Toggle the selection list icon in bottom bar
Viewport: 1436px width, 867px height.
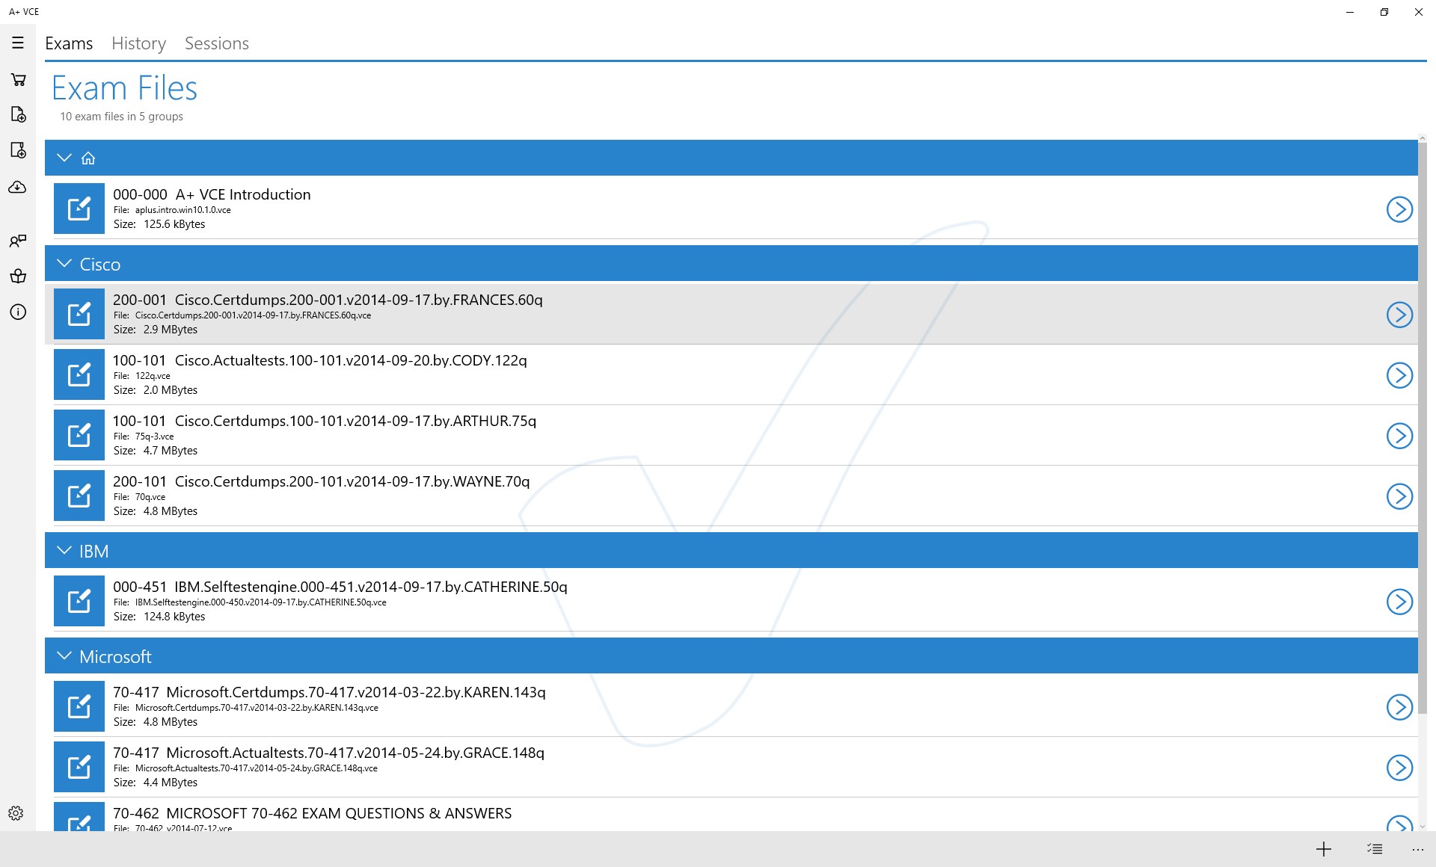click(1375, 849)
